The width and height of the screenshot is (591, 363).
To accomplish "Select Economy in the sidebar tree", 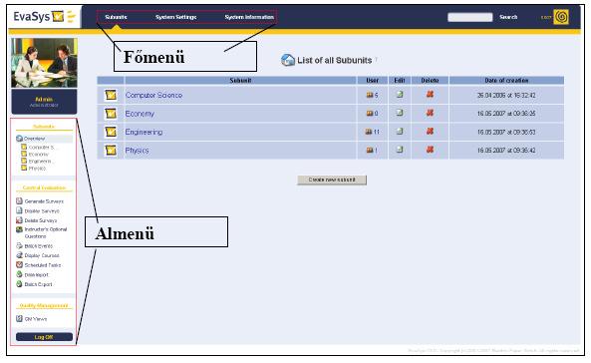I will coord(39,155).
